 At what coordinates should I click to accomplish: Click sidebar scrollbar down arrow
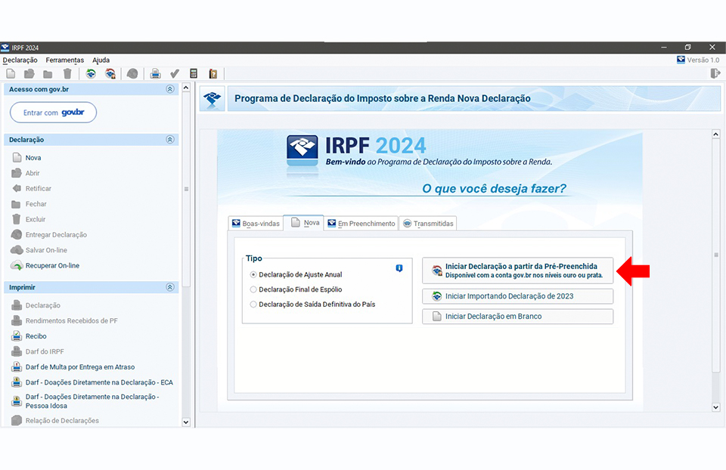pos(186,422)
